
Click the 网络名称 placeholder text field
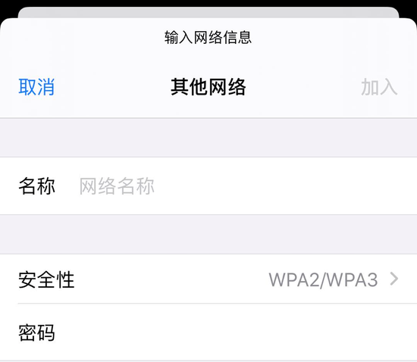coord(247,186)
